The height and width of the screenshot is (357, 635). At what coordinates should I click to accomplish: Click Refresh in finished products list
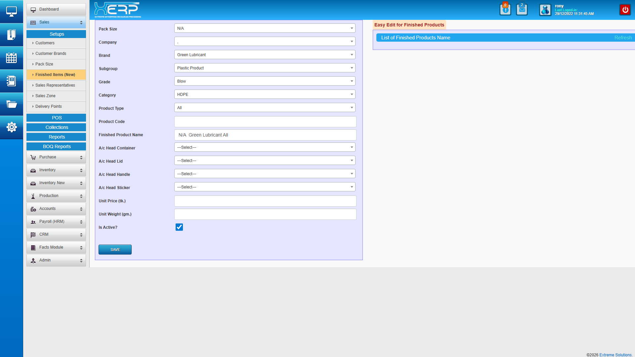[623, 38]
